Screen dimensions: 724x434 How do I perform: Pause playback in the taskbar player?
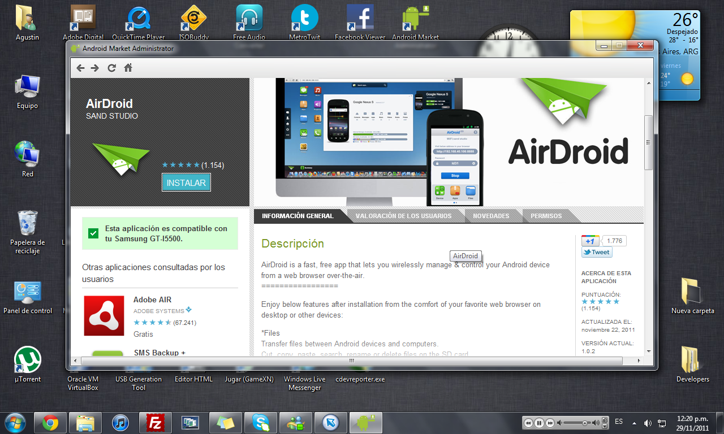pyautogui.click(x=539, y=423)
